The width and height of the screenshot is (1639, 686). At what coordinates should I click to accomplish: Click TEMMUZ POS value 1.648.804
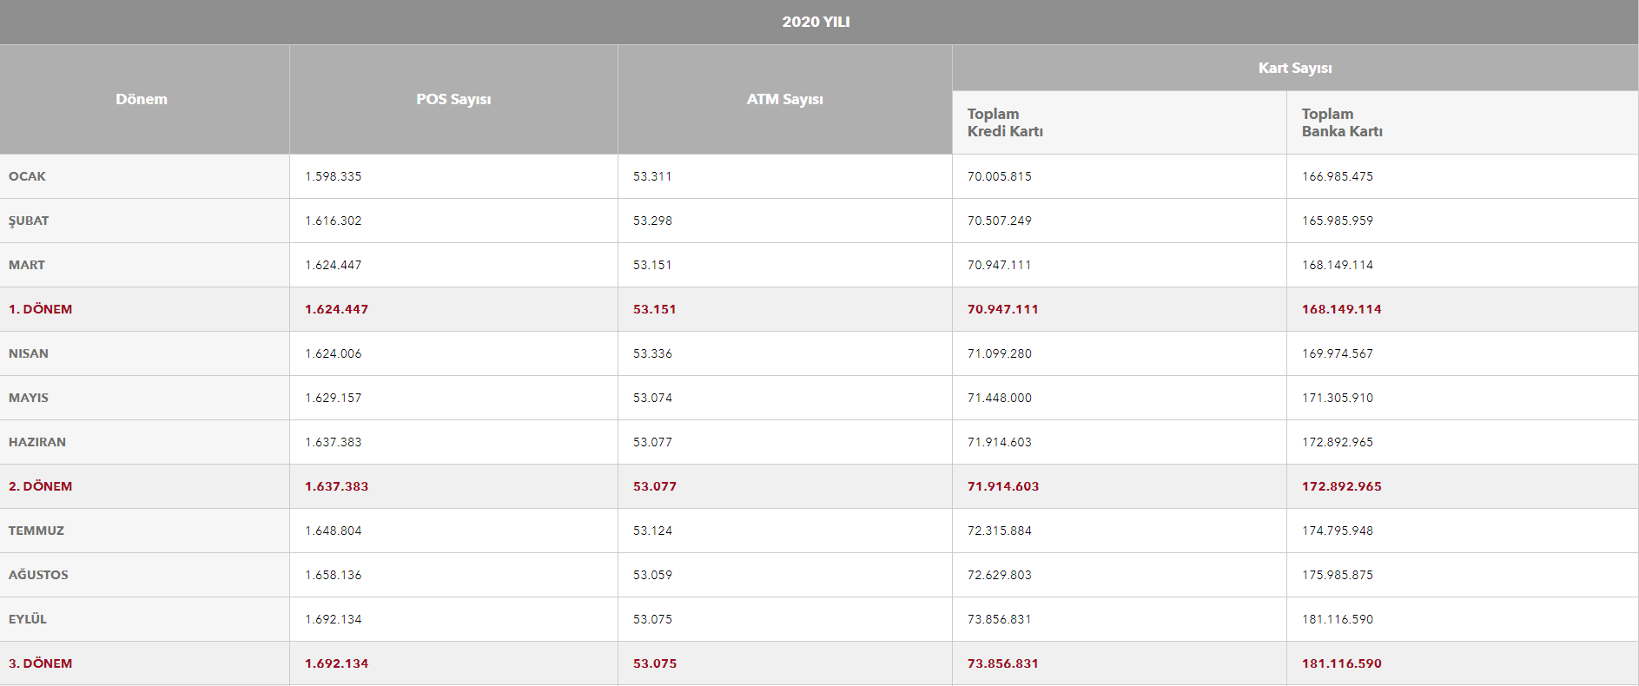[334, 531]
